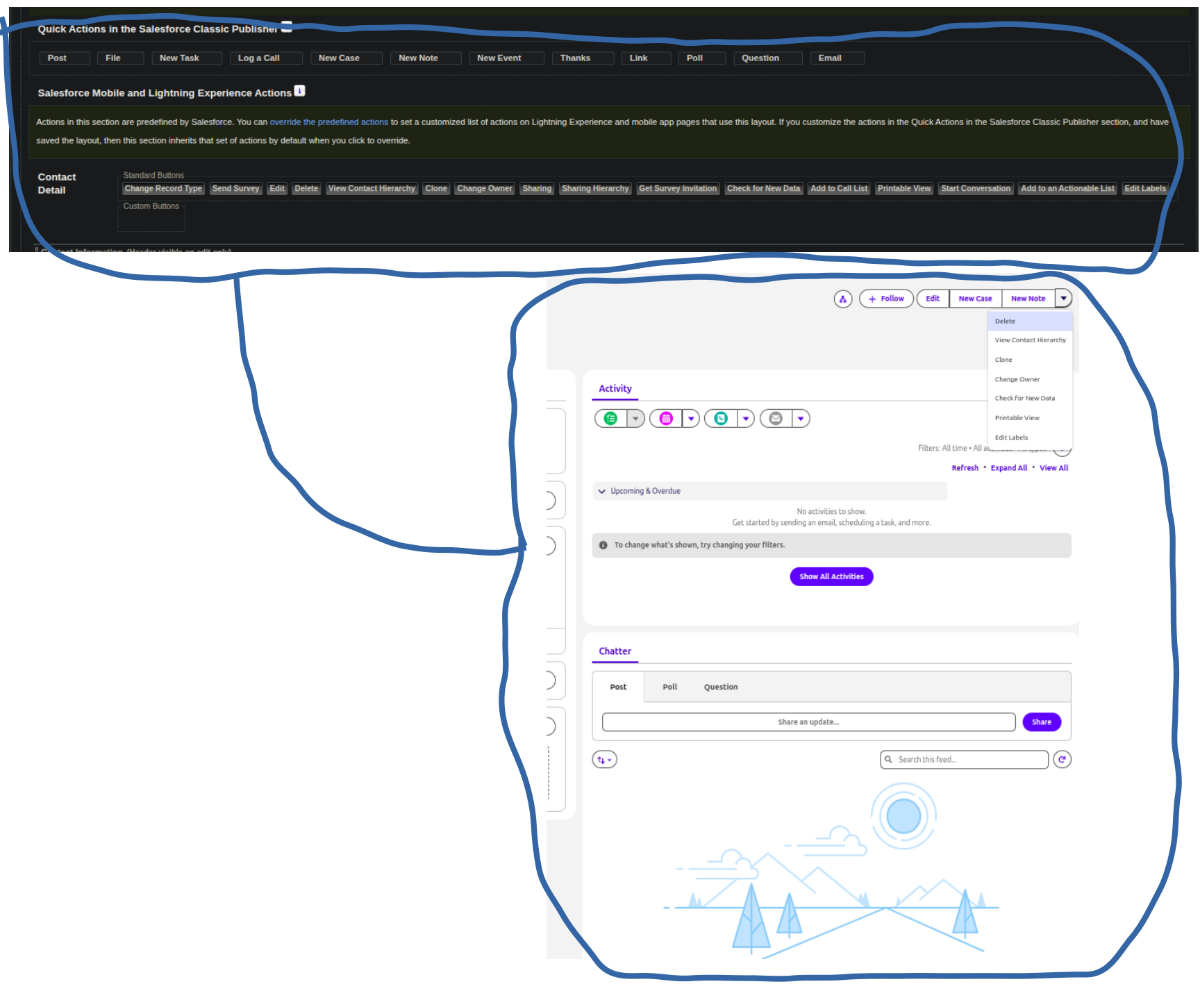Select the Email quick action item
This screenshot has height=1000, width=1200.
pos(837,58)
